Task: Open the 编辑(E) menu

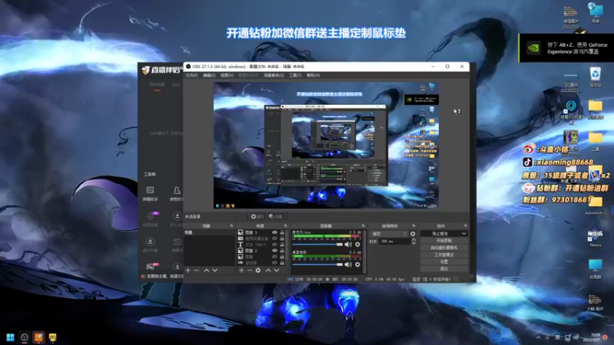Action: tap(209, 75)
